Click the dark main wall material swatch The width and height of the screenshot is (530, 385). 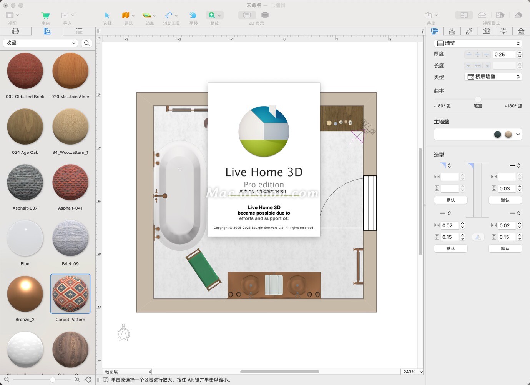point(497,134)
